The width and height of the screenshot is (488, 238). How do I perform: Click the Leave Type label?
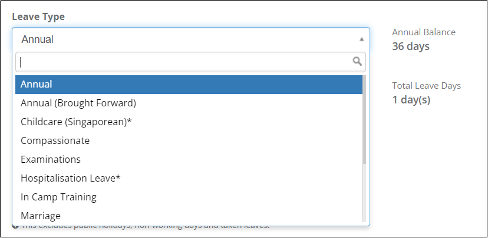[38, 17]
